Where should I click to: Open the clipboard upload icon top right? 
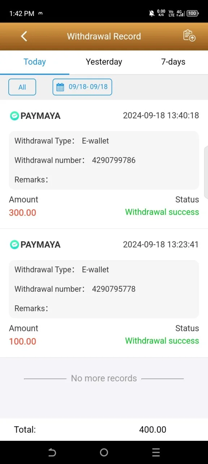[x=189, y=36]
